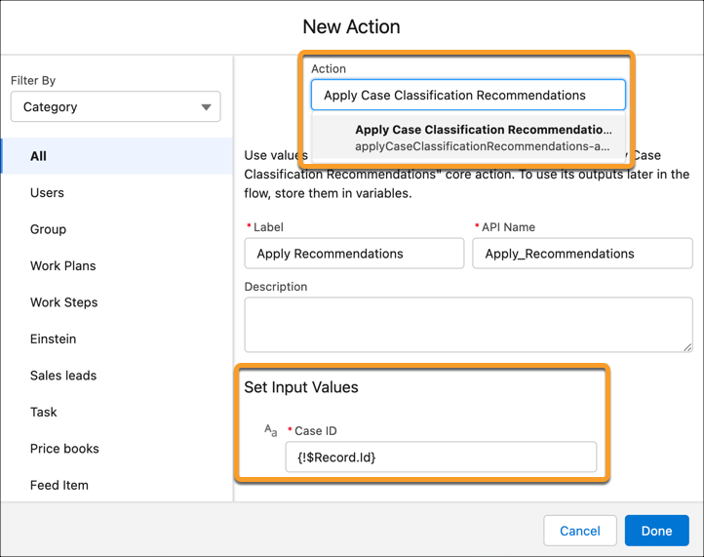Select the All category
704x557 pixels.
39,156
